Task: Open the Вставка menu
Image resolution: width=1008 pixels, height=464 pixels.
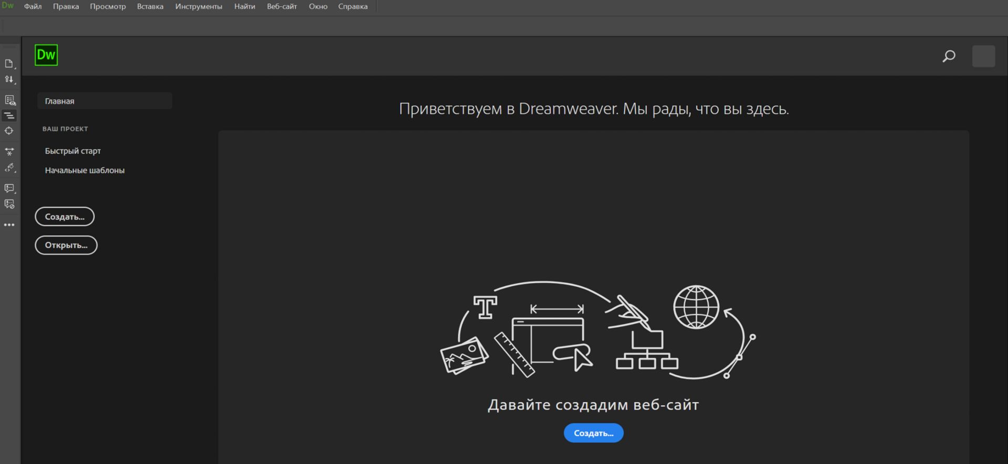Action: coord(150,6)
